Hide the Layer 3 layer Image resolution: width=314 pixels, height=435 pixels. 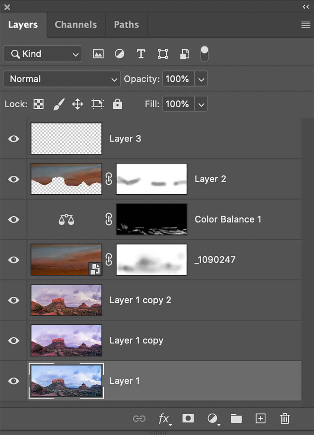[x=14, y=139]
